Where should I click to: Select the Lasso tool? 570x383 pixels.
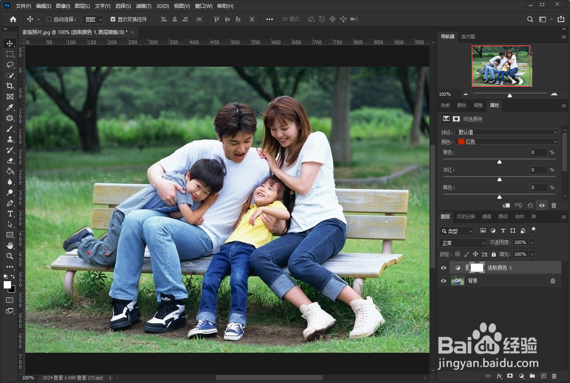[10, 65]
